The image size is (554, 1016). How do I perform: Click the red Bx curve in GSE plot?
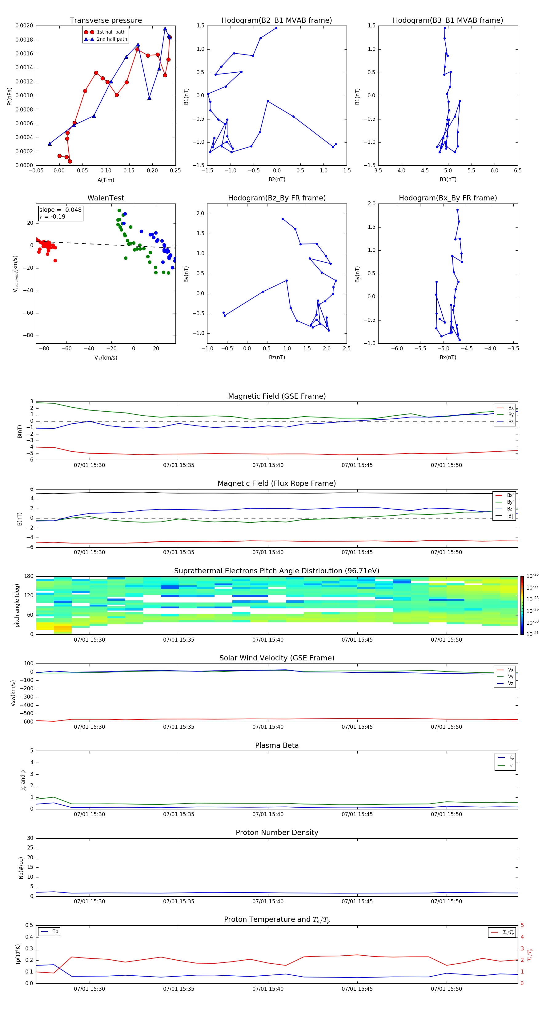click(277, 454)
